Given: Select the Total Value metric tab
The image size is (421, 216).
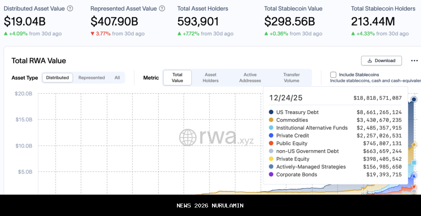Looking at the screenshot, I should [x=177, y=78].
